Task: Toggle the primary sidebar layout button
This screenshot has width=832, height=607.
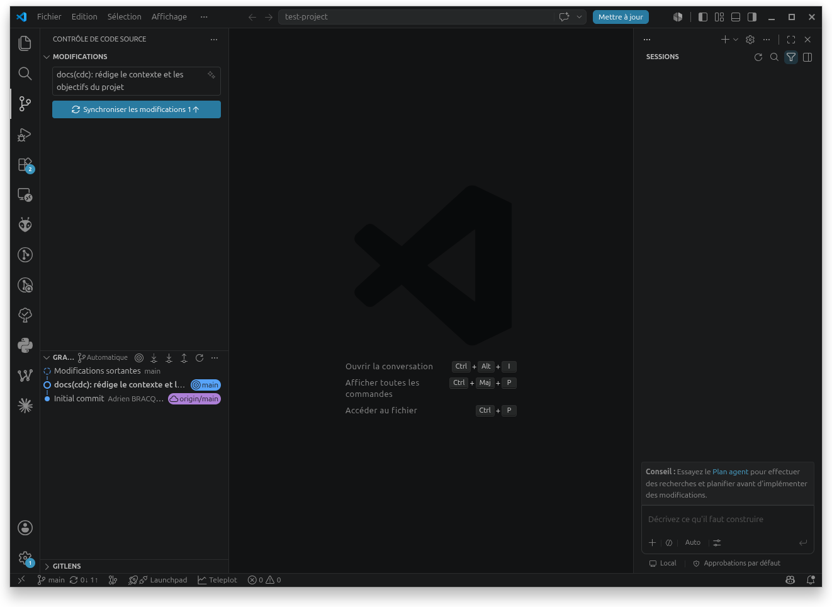Action: click(703, 17)
